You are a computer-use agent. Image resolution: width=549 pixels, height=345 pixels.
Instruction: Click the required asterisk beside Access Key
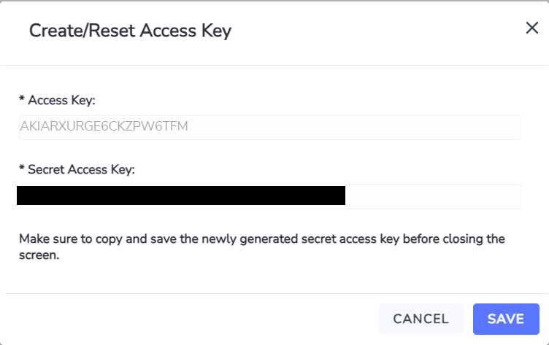click(22, 98)
